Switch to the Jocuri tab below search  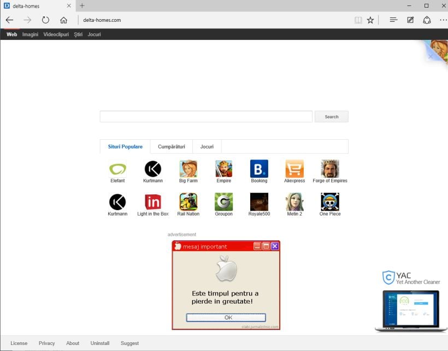click(x=207, y=147)
